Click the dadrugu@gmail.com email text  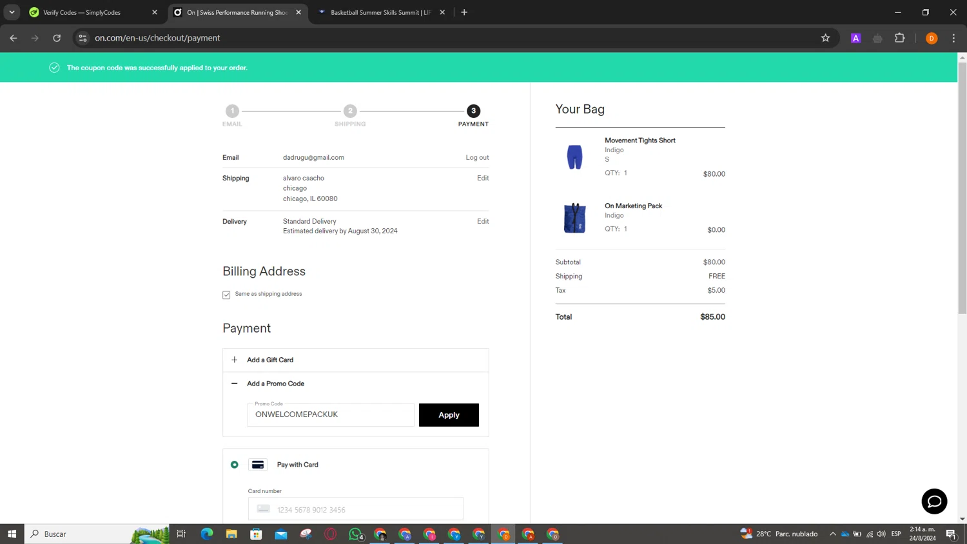point(313,157)
